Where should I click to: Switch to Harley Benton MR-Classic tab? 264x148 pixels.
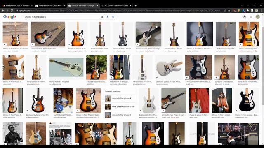[50, 5]
